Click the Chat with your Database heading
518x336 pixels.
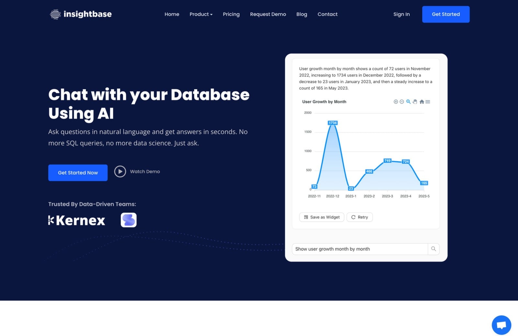click(149, 104)
